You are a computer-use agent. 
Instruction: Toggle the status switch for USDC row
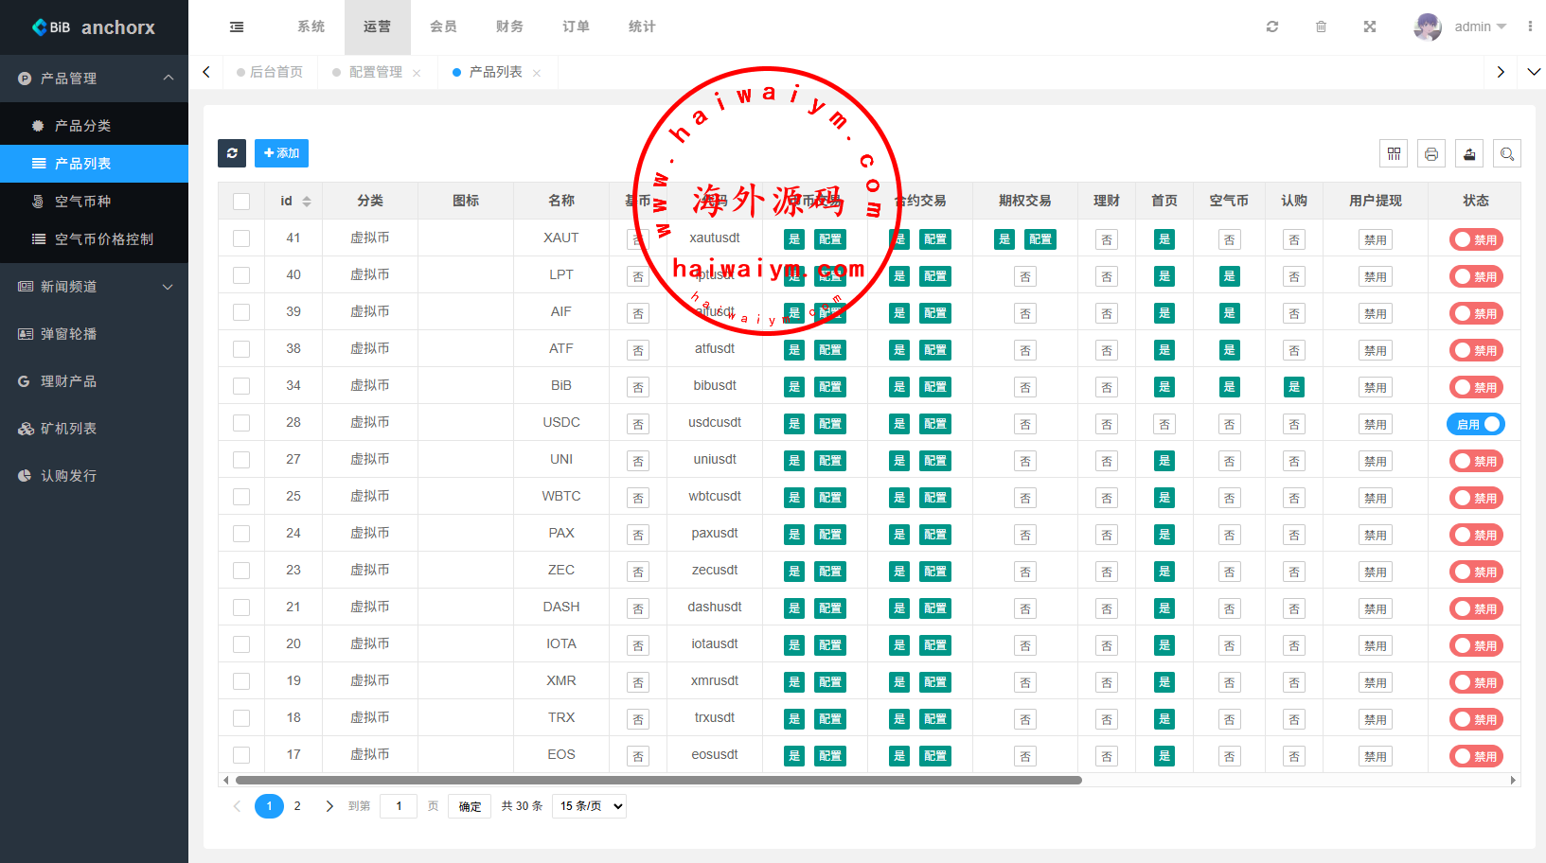(1475, 424)
